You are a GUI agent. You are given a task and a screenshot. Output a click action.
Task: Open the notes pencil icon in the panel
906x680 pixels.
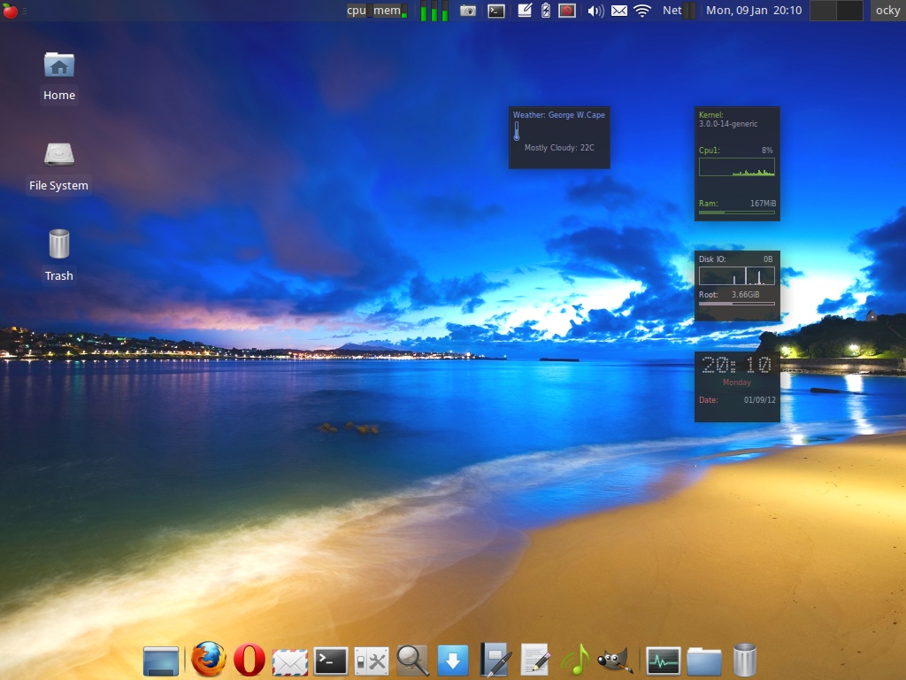coord(525,11)
